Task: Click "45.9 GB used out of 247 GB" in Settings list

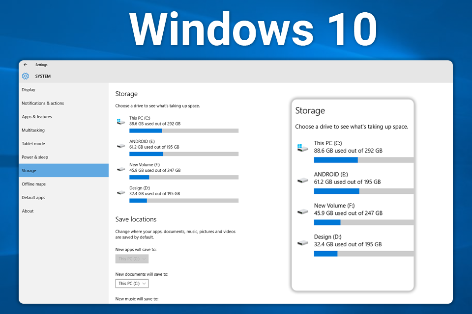Action: (155, 170)
